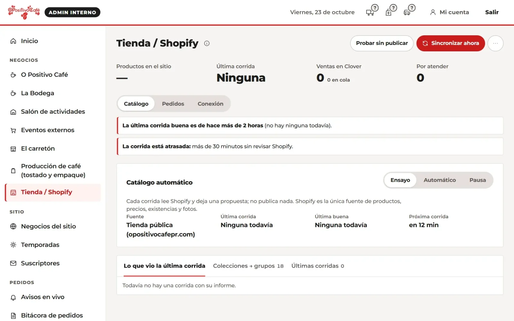Screen dimensions: 514x321
Task: Click the 'La corrida está atrasada' alert
Action: point(310,146)
